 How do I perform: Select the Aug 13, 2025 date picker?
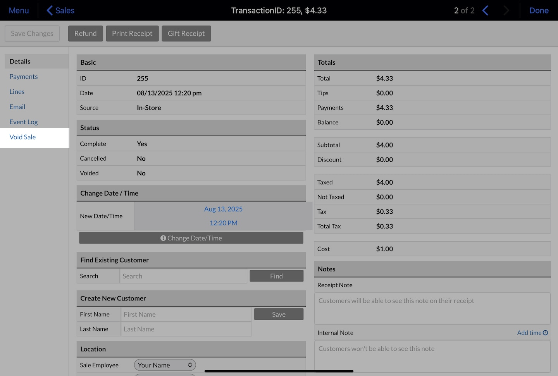point(223,209)
